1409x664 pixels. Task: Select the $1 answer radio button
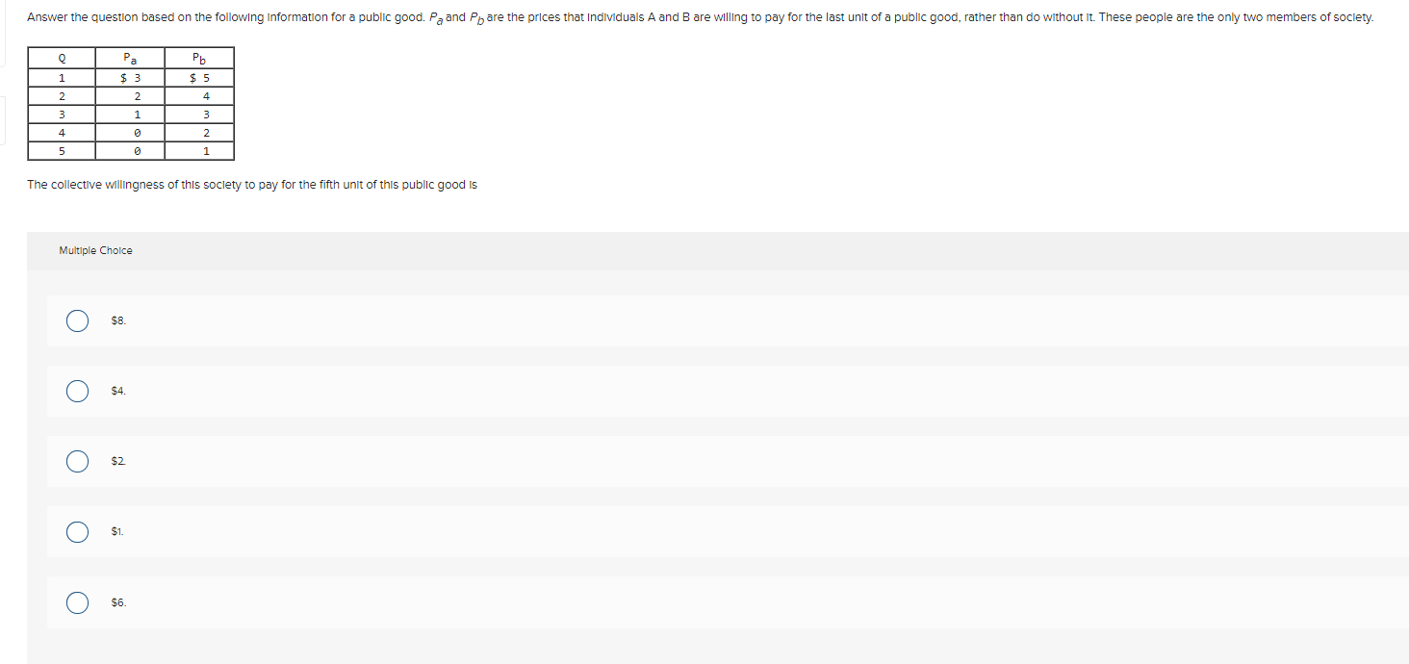[x=77, y=531]
